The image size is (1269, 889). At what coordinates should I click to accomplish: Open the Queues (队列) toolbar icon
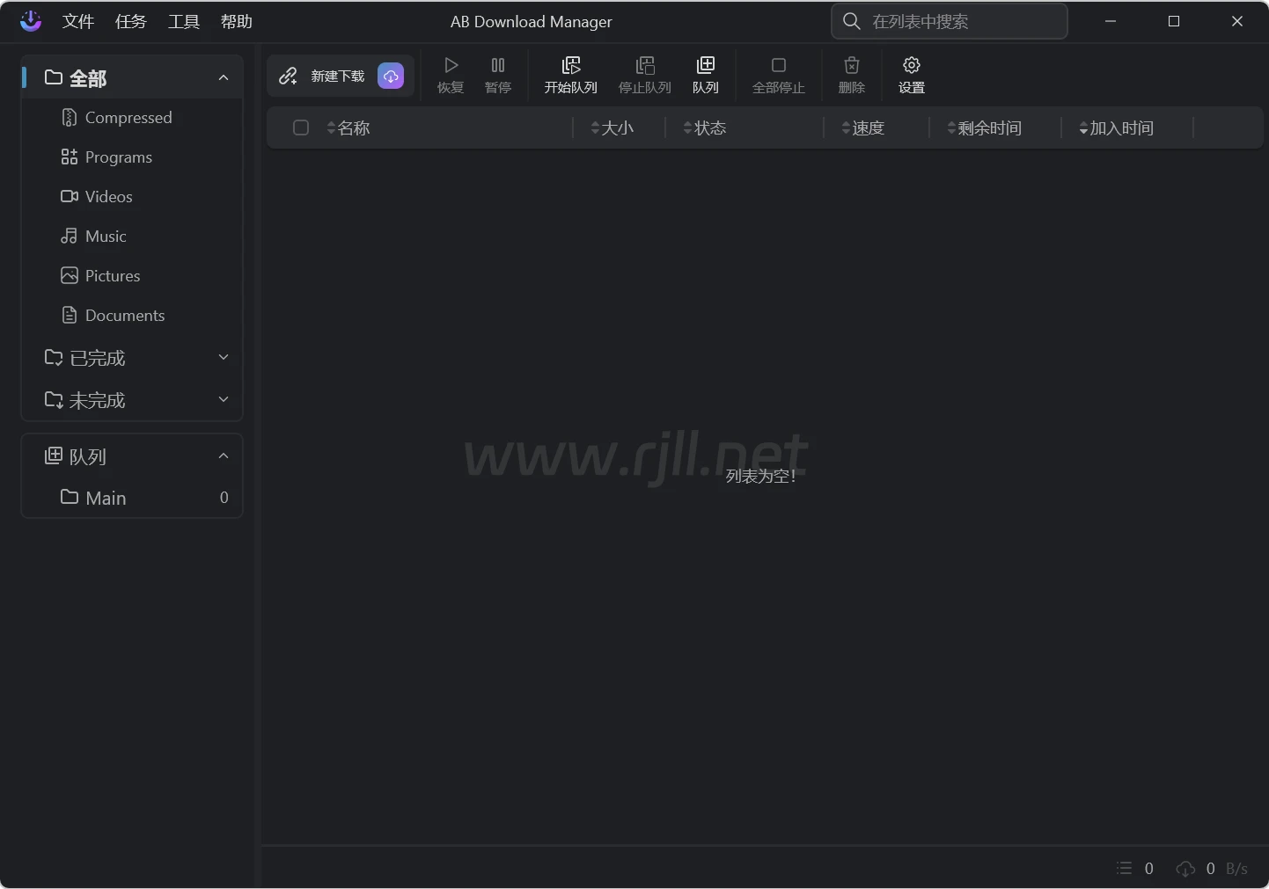click(706, 66)
